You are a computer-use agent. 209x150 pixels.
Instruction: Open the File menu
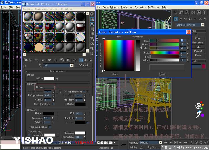coord(4,7)
